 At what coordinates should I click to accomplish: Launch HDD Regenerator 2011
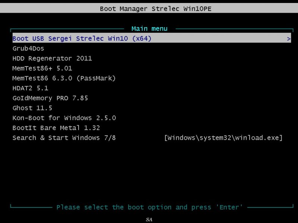coord(52,58)
